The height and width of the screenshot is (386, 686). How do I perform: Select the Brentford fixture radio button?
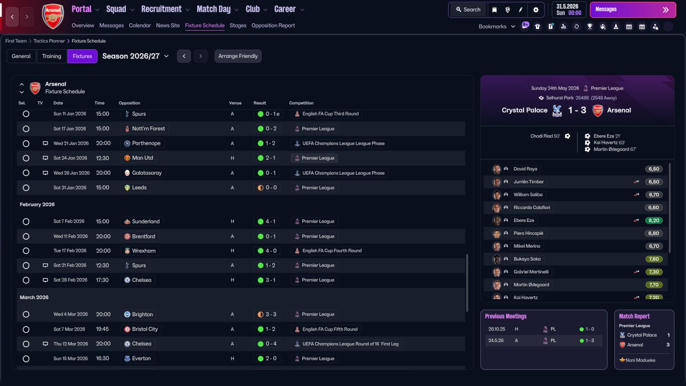(x=26, y=236)
